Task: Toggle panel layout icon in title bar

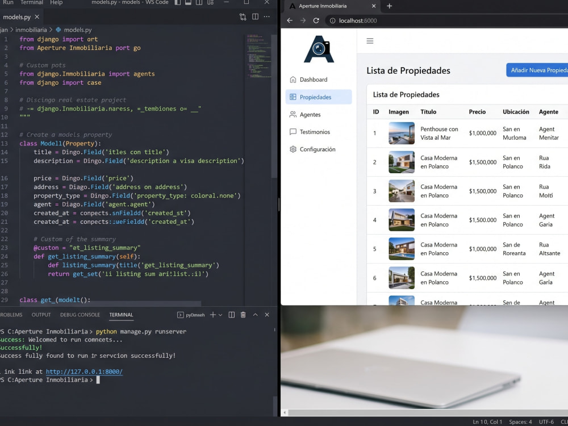Action: (x=188, y=2)
